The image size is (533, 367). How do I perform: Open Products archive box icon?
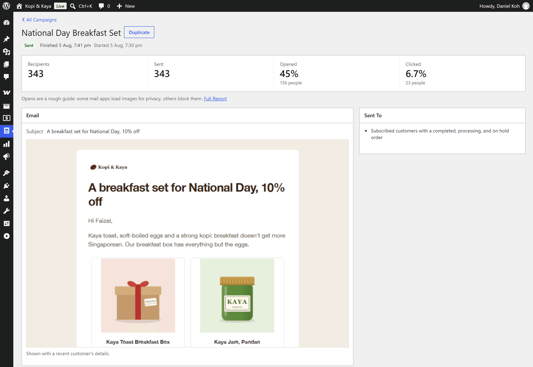(6, 106)
